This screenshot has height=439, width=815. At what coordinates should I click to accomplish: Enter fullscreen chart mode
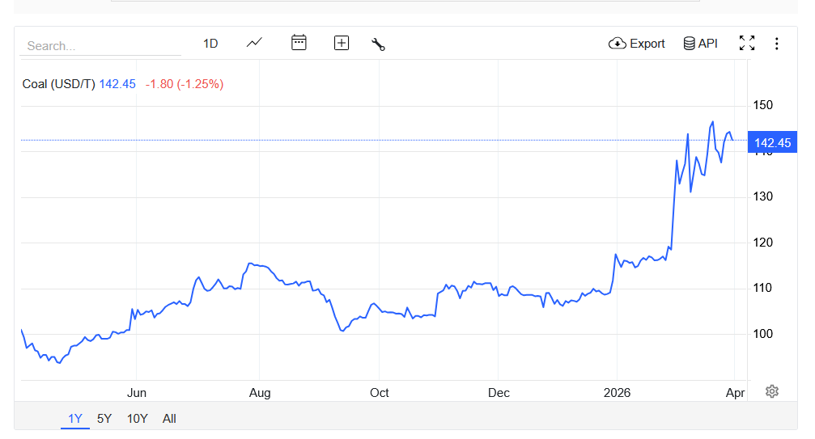[x=747, y=44]
